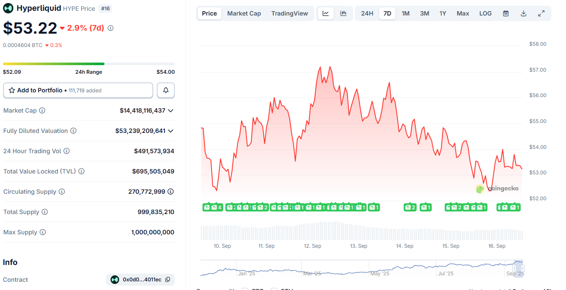Switch to the Market Cap tab
This screenshot has width=566, height=290.
[244, 13]
